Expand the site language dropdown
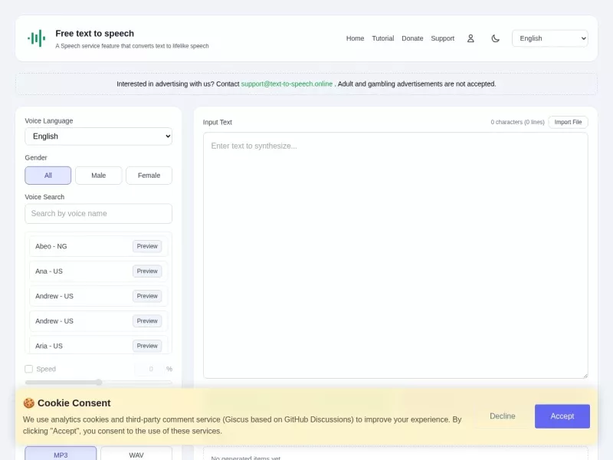Screen dimensions: 613x460 click(x=549, y=38)
